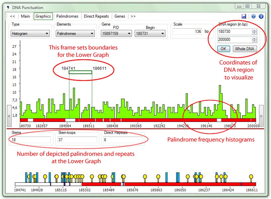The width and height of the screenshot is (271, 199).
Task: Open the Gene PID dropdown
Action: point(116,34)
